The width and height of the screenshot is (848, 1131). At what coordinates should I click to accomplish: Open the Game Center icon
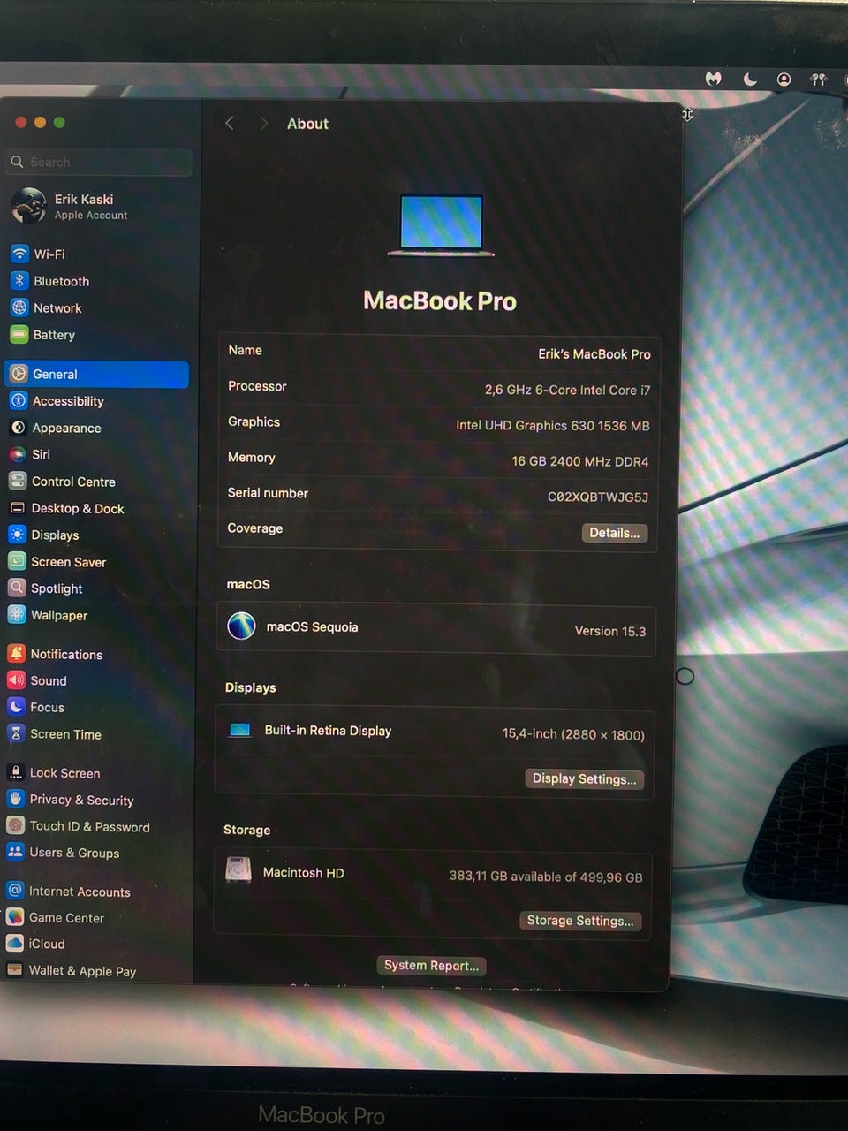click(x=14, y=917)
